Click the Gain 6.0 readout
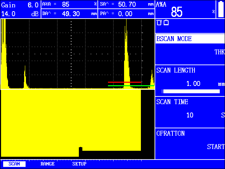Viewport: 225px width, 169px height. [20, 5]
